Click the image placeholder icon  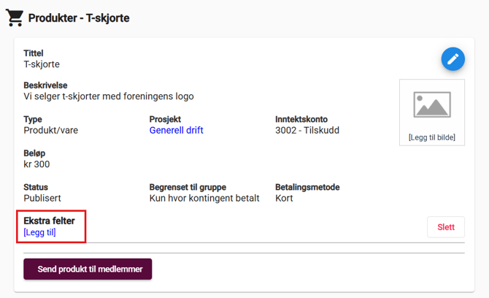pyautogui.click(x=432, y=105)
